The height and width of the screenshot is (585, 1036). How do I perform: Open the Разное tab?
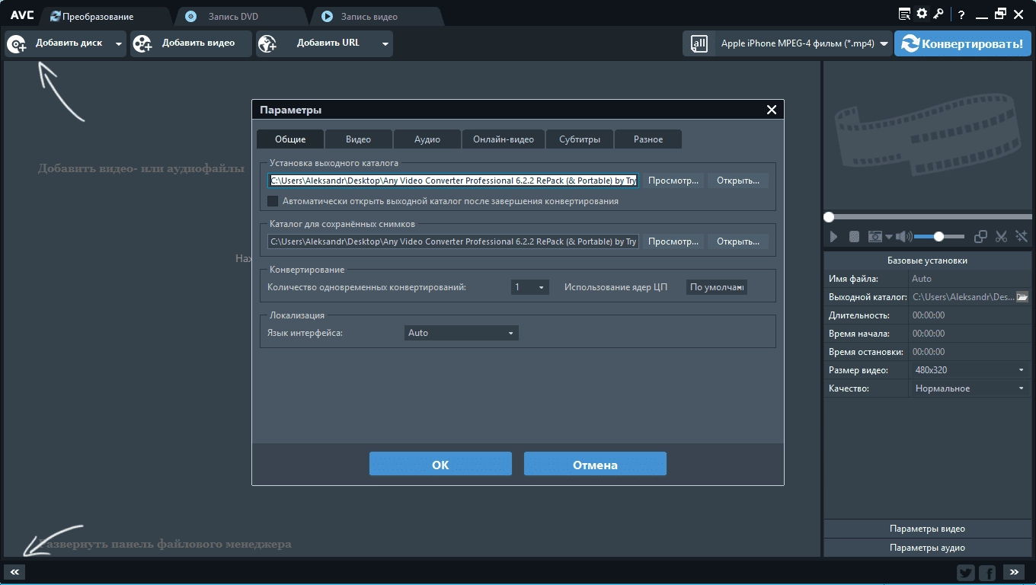coord(648,139)
